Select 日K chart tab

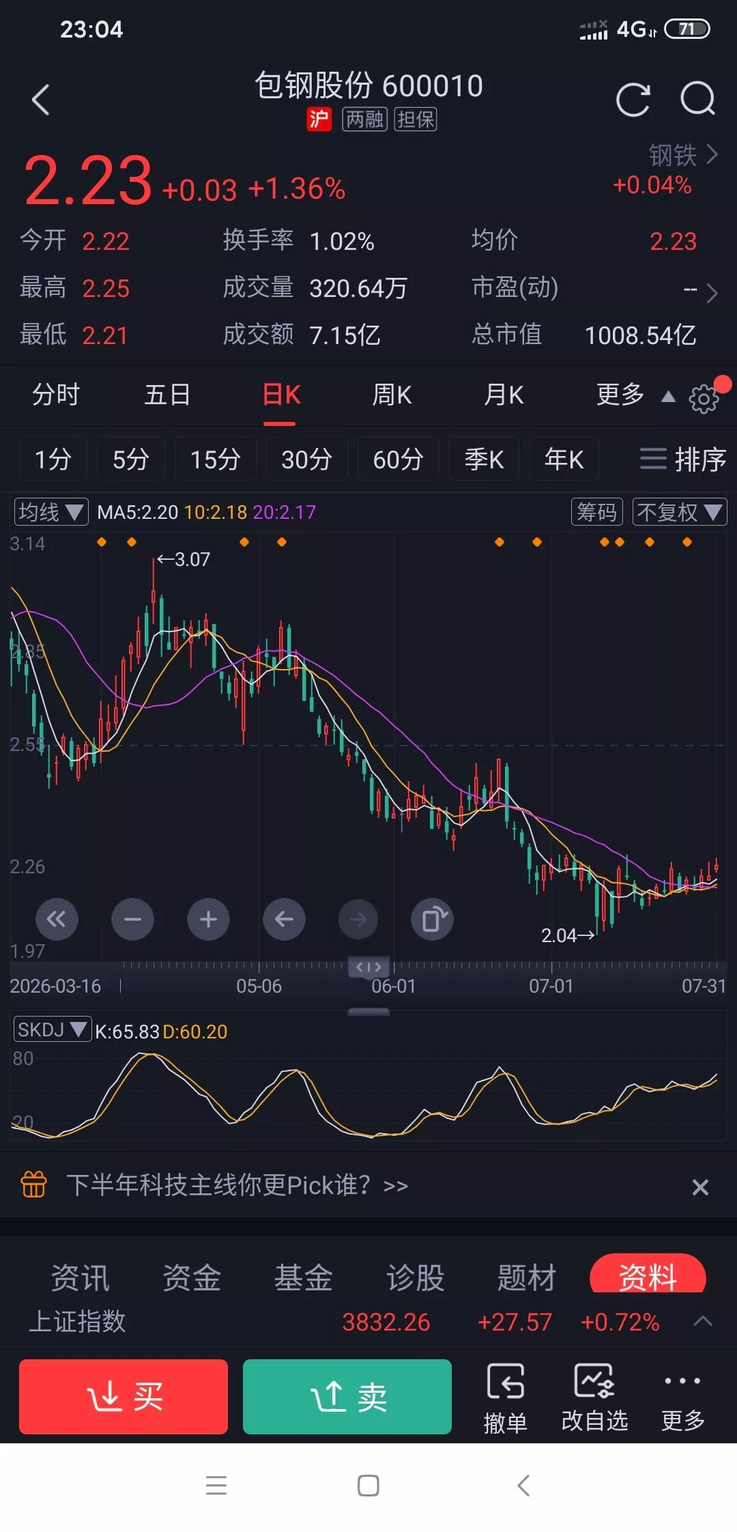(280, 395)
